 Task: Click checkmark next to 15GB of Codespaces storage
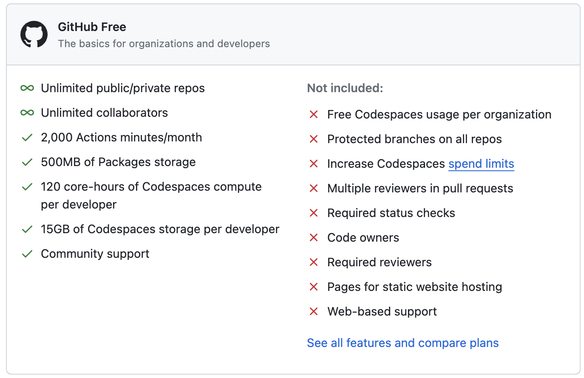point(27,229)
